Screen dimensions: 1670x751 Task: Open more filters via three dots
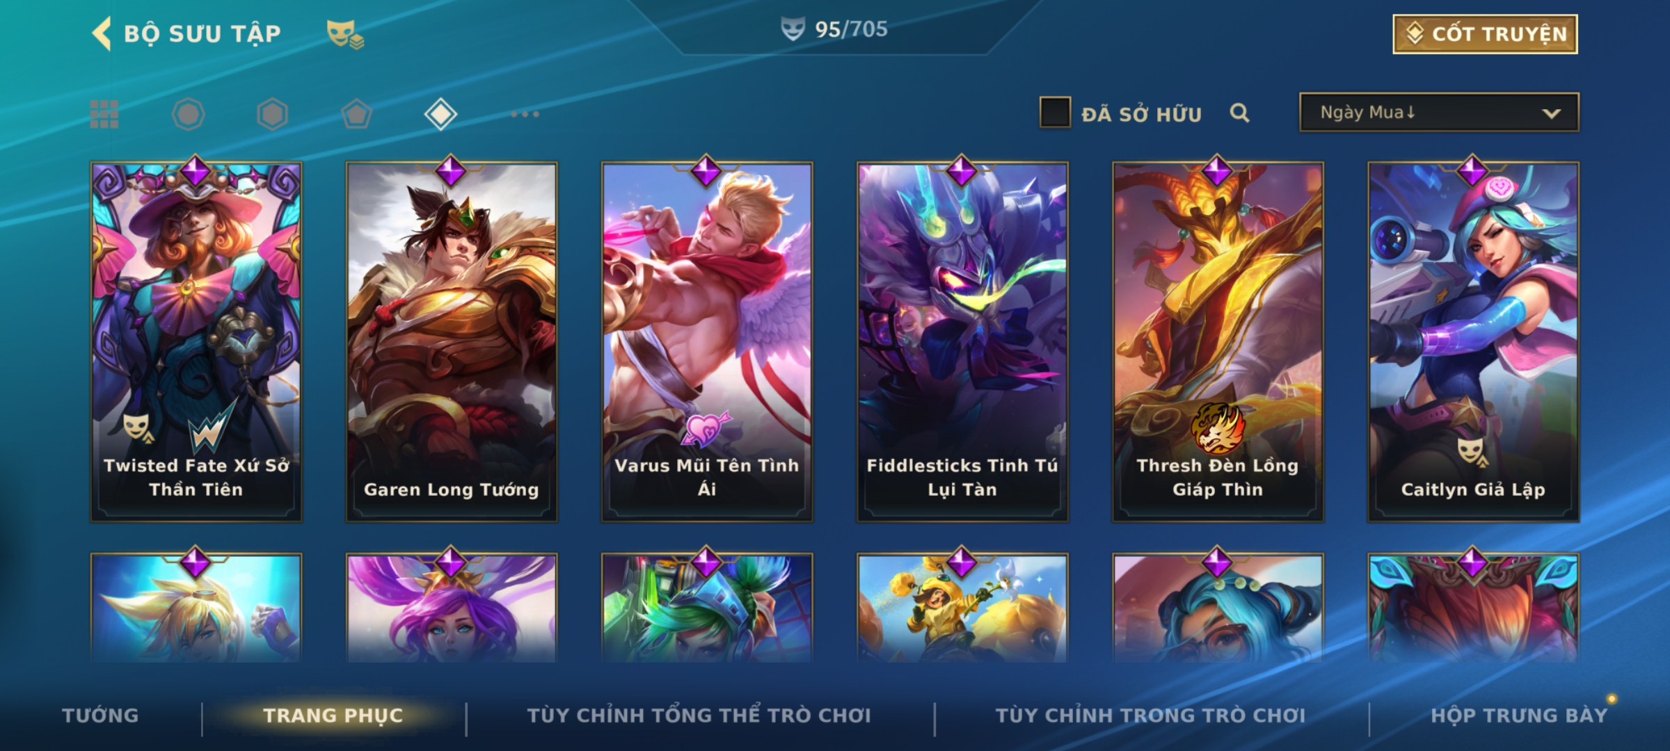coord(525,114)
